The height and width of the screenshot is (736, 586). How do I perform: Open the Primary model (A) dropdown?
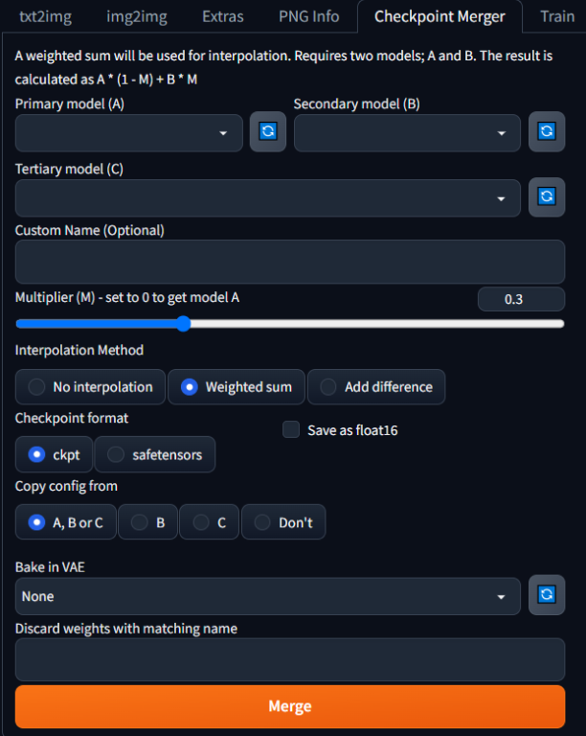click(129, 133)
